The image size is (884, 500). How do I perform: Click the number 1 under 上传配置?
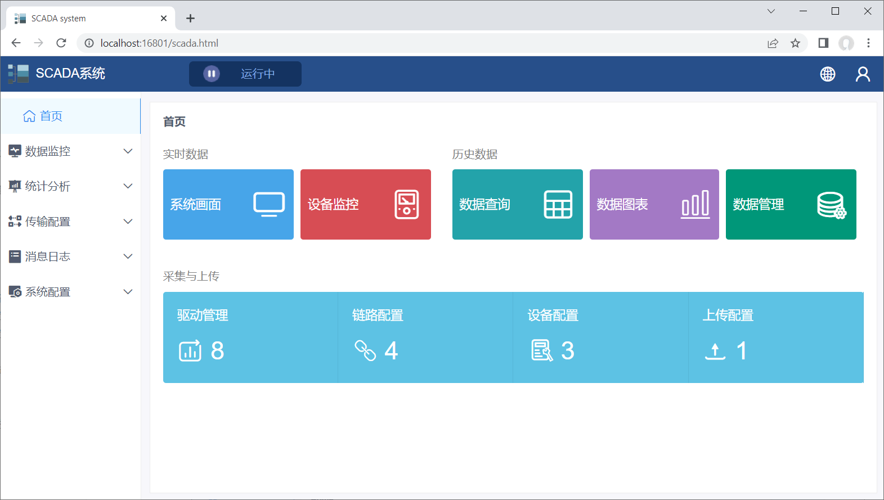742,351
